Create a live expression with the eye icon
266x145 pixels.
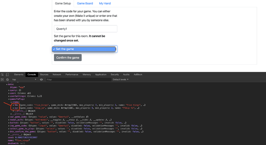tap(41, 80)
